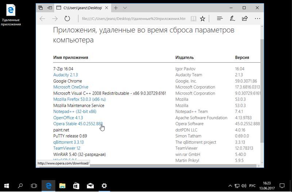Click the address bar URL field
Image resolution: width=292 pixels, height=192 pixels.
(134, 19)
